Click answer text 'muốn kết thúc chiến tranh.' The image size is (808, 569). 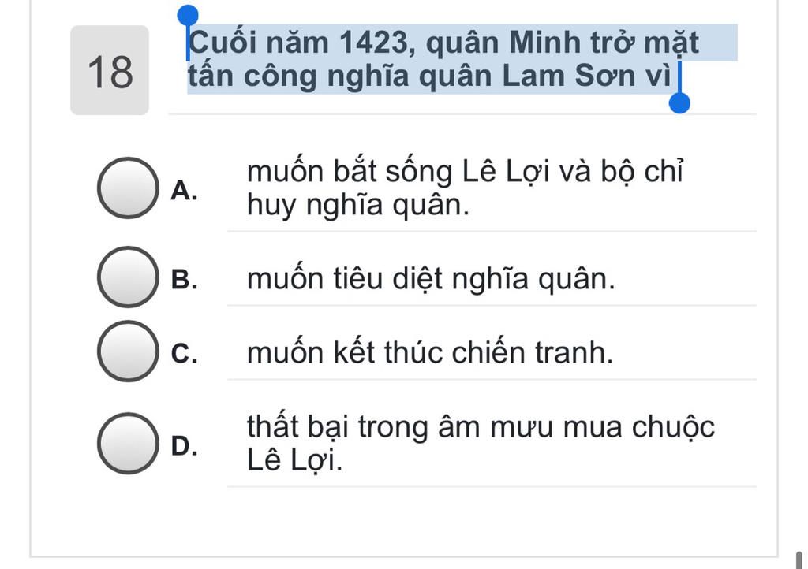(430, 353)
